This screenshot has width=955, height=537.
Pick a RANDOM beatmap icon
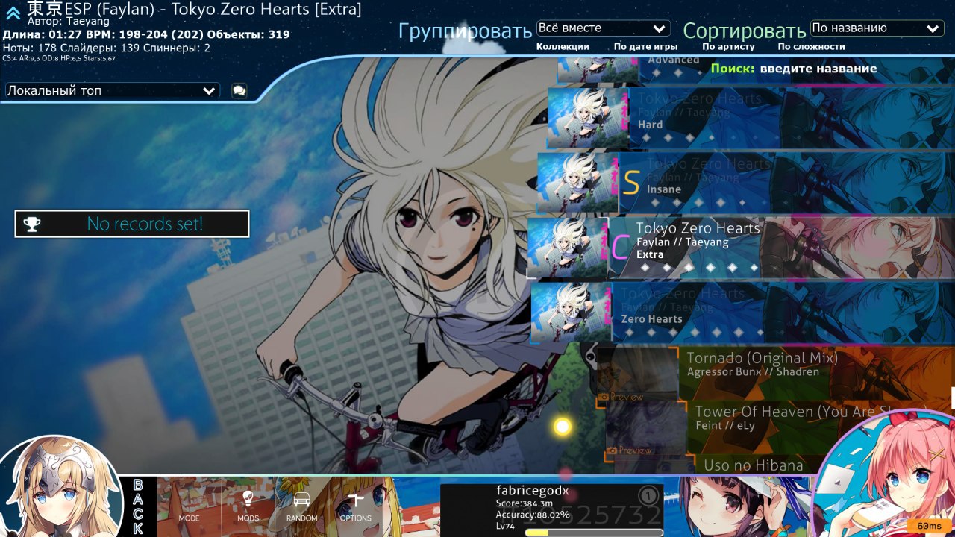point(301,506)
